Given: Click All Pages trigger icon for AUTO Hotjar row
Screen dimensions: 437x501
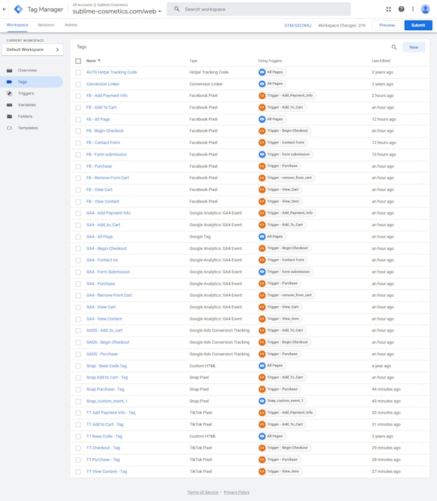Looking at the screenshot, I should coord(262,72).
